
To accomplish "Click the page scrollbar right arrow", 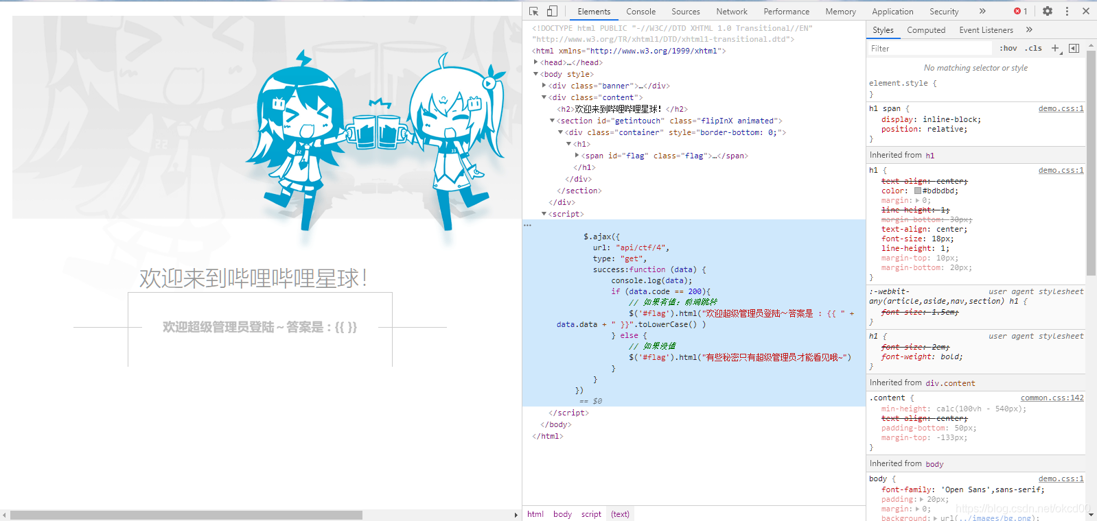I will coord(516,515).
